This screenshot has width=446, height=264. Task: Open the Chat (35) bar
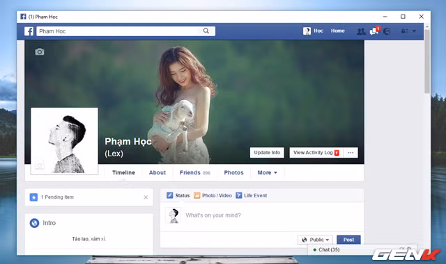362,250
